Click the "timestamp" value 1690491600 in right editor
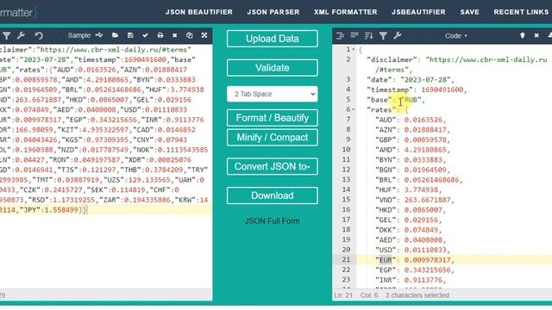 442,90
